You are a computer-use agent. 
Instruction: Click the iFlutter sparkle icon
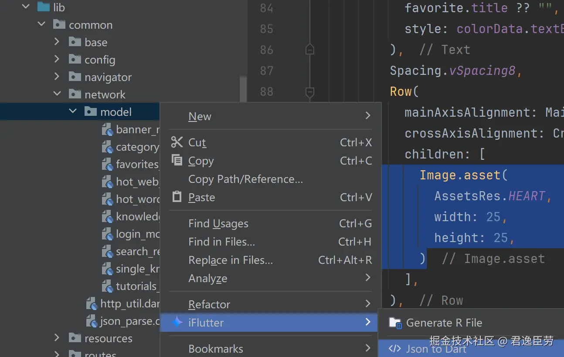click(x=177, y=322)
